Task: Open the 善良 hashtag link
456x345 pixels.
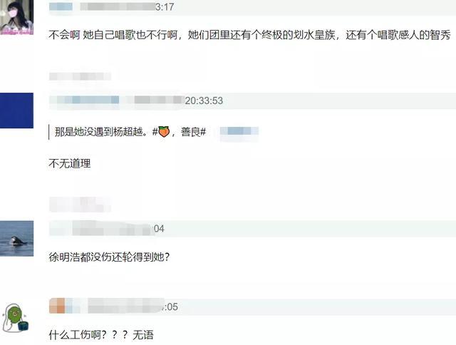Action: pyautogui.click(x=193, y=132)
